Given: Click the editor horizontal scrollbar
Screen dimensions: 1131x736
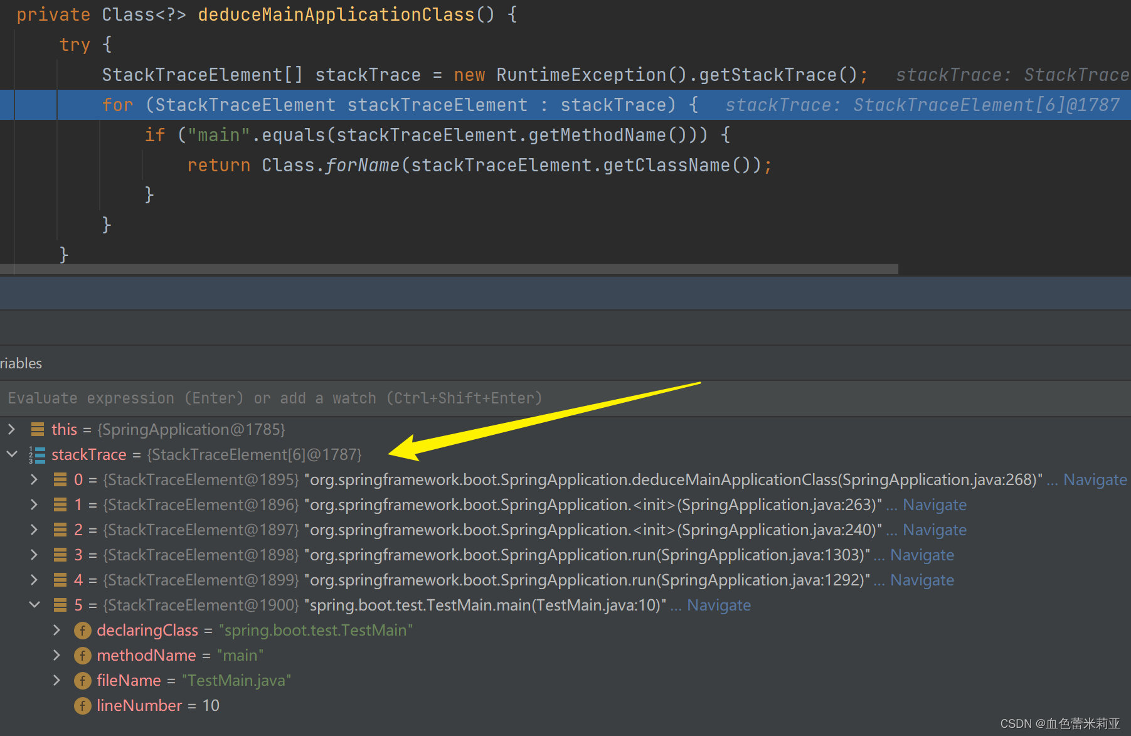Looking at the screenshot, I should 449,269.
